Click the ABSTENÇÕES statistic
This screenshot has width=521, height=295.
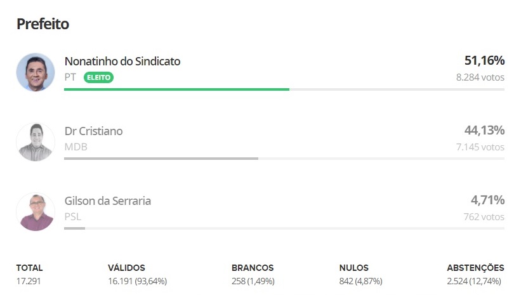pyautogui.click(x=475, y=275)
